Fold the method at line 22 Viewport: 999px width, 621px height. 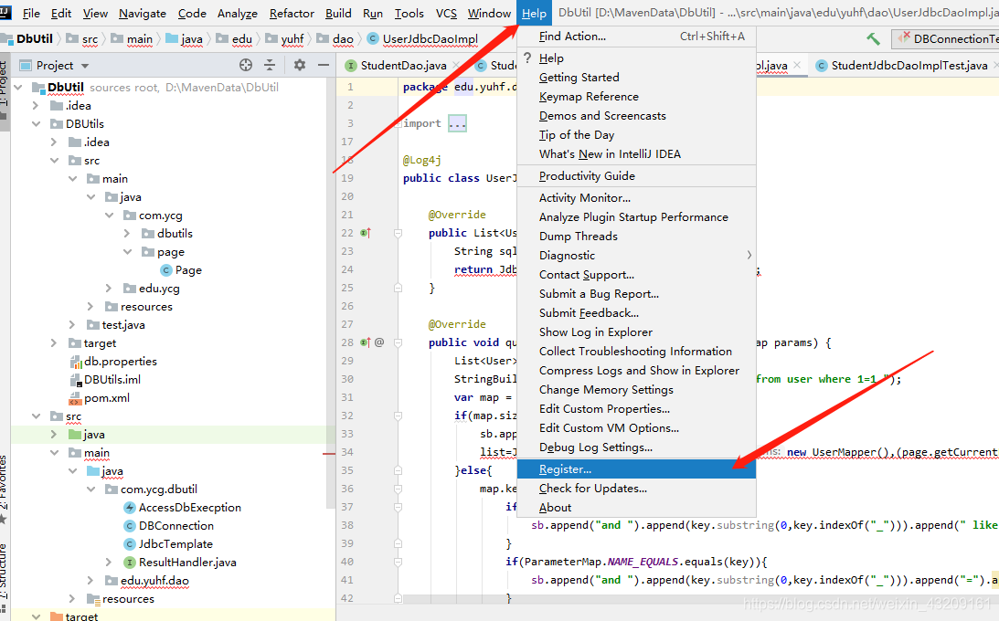click(x=398, y=234)
